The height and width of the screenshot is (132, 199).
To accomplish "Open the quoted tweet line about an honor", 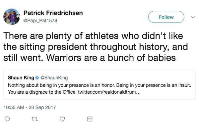I will click(x=99, y=85).
